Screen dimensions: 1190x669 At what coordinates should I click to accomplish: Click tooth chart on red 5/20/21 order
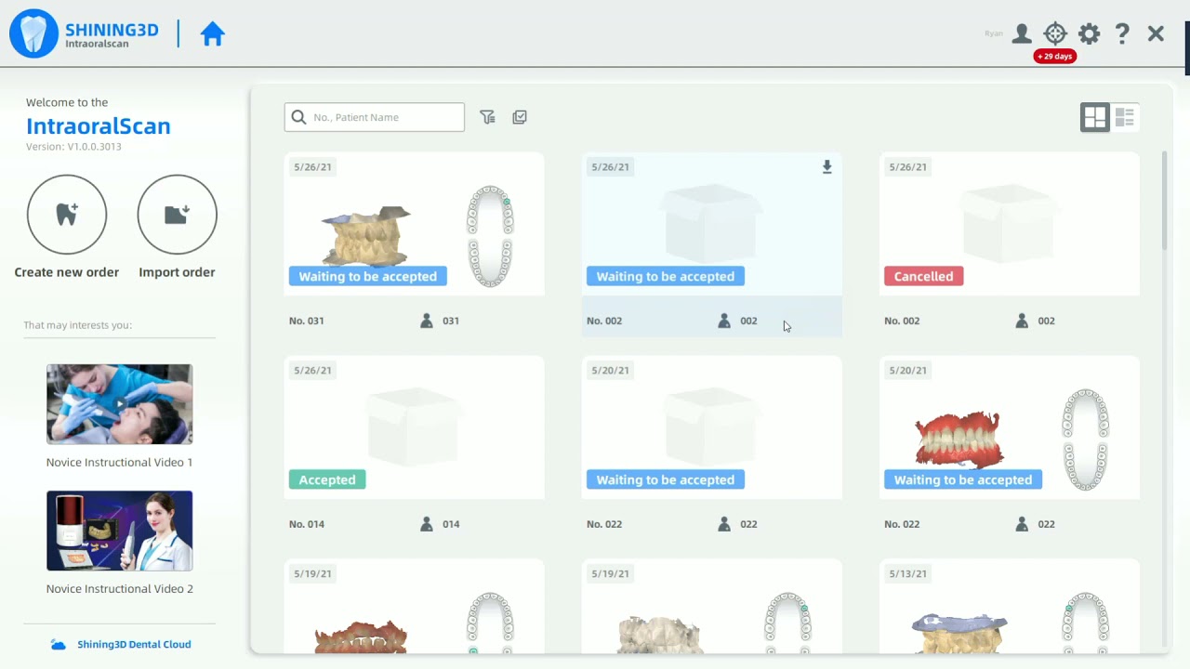(x=1085, y=439)
